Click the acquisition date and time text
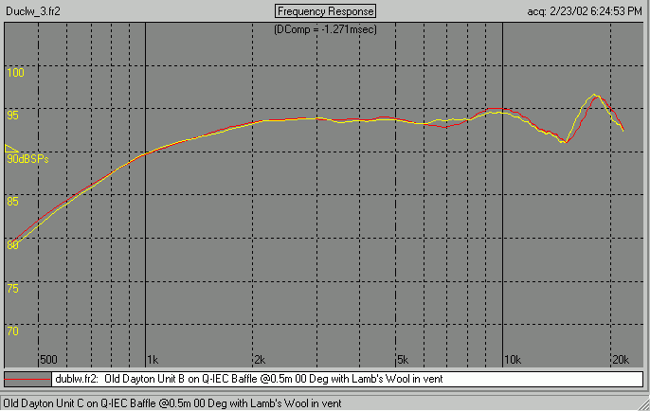650x411 pixels. (585, 11)
